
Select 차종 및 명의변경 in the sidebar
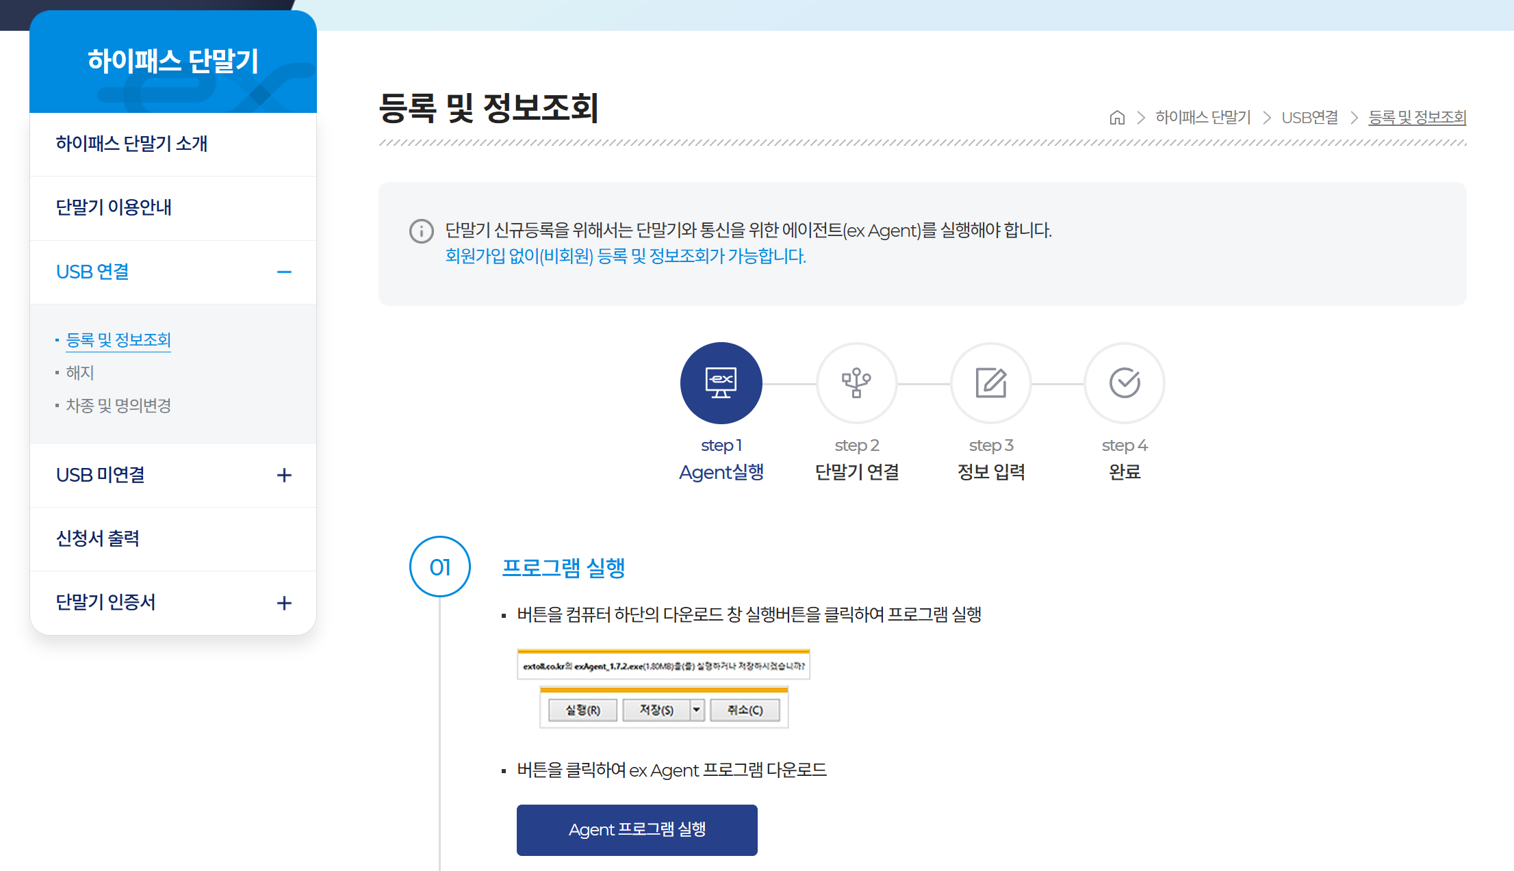118,405
